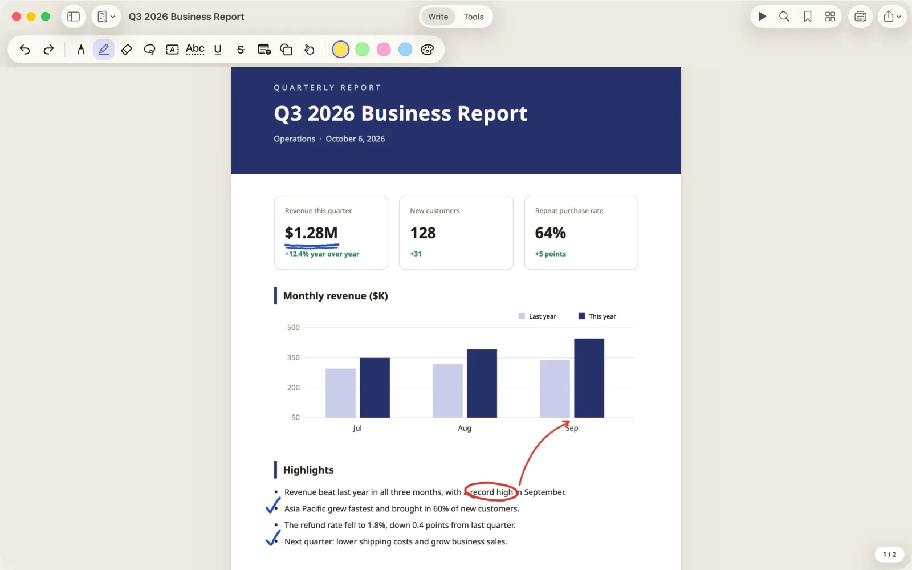Add a note with the note tool
Viewport: 912px width, 570px height.
point(264,50)
